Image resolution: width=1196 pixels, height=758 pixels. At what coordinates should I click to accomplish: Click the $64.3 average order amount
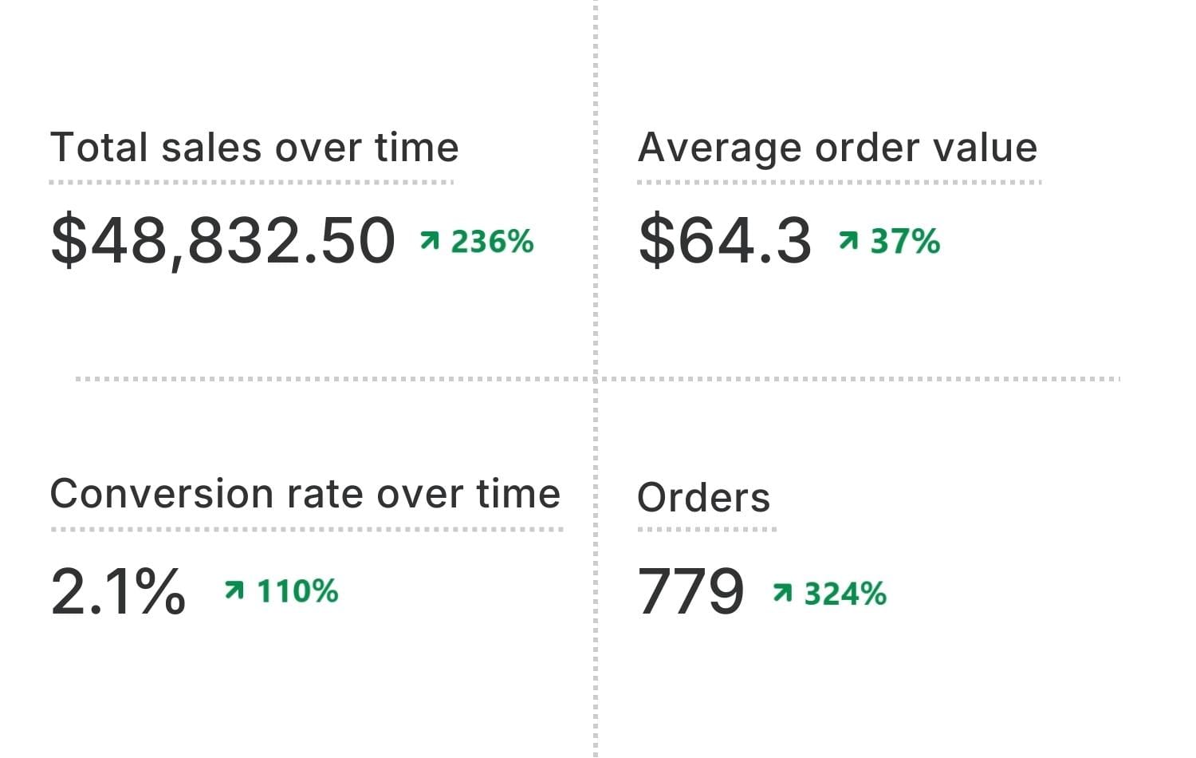[x=724, y=240]
